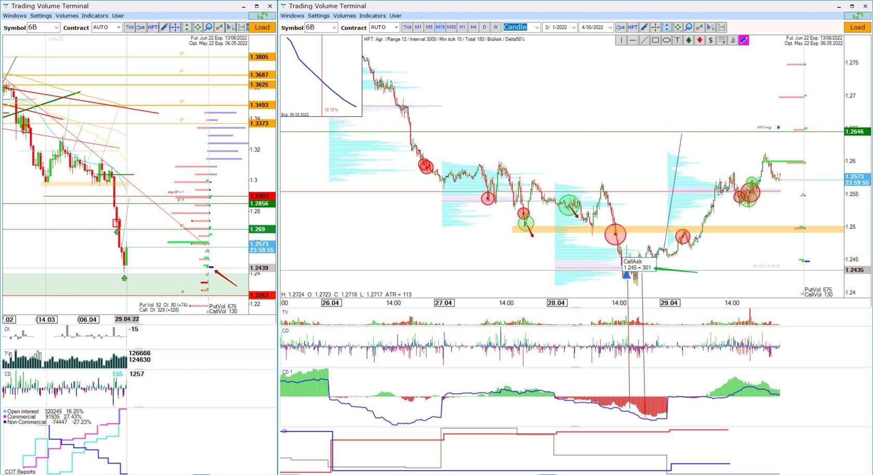Select the horizontal line drawing tool
This screenshot has width=873, height=475.
coord(632,40)
